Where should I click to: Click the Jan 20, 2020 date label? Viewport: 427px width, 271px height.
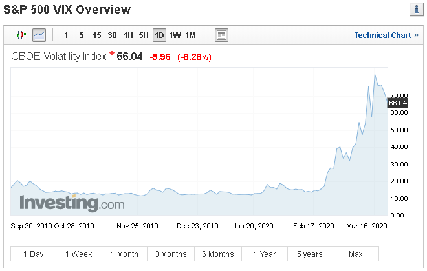click(x=253, y=226)
